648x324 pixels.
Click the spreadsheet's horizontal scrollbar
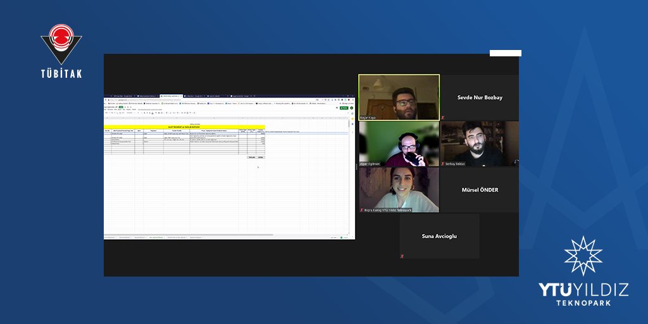pyautogui.click(x=188, y=235)
